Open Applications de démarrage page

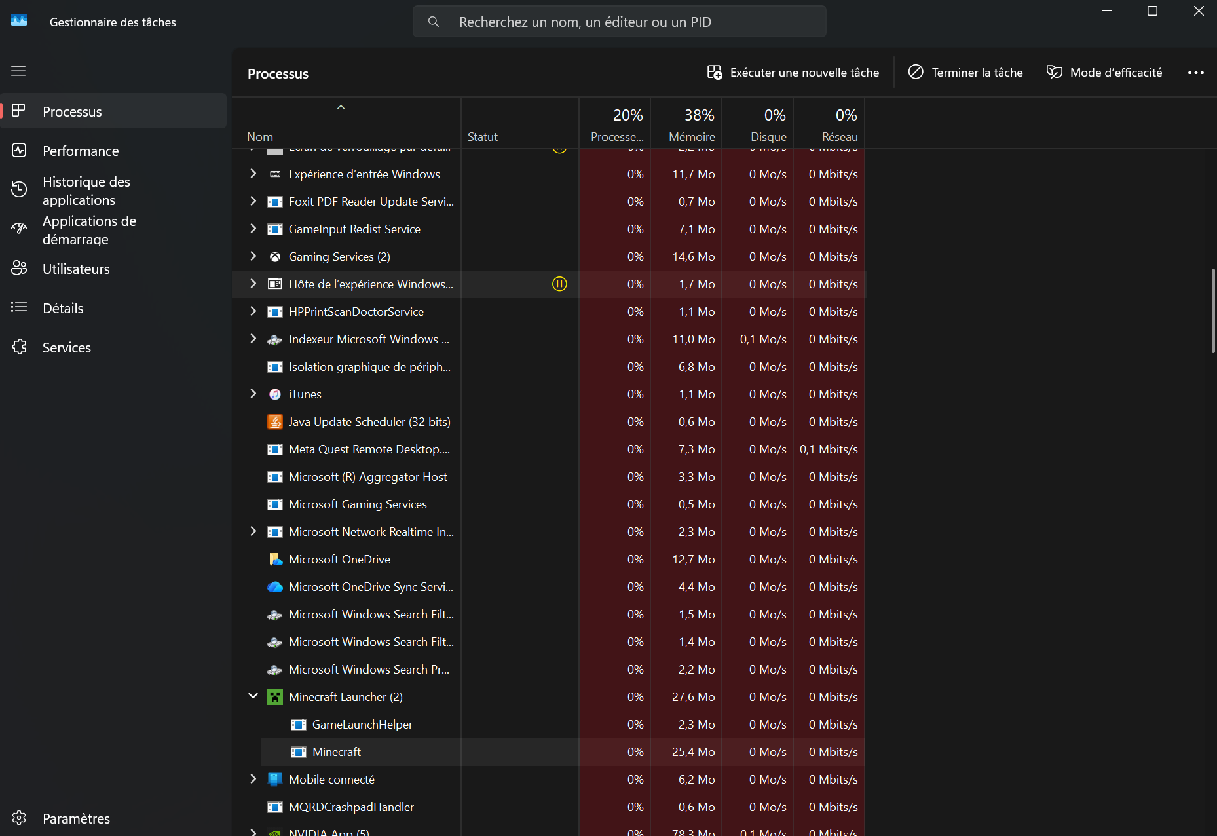click(114, 230)
